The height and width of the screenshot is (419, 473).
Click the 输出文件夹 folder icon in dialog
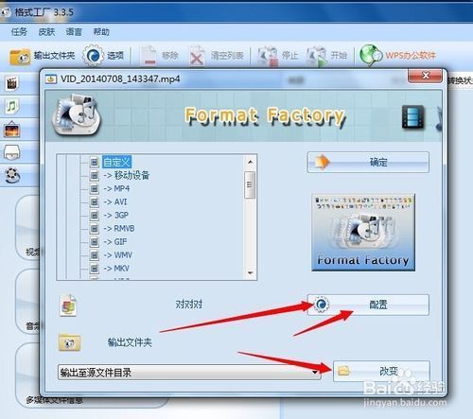(69, 342)
